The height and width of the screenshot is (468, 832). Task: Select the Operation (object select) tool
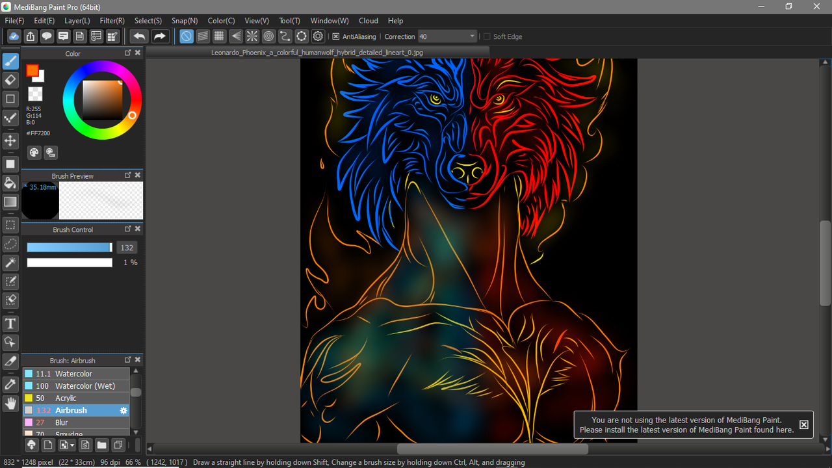10,342
